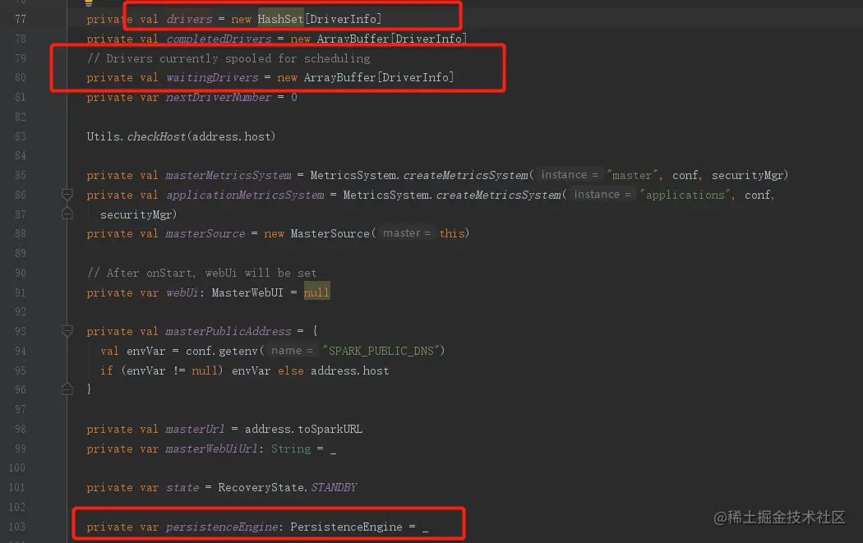Click the 'state' variable on line 101
Image resolution: width=863 pixels, height=543 pixels.
182,487
